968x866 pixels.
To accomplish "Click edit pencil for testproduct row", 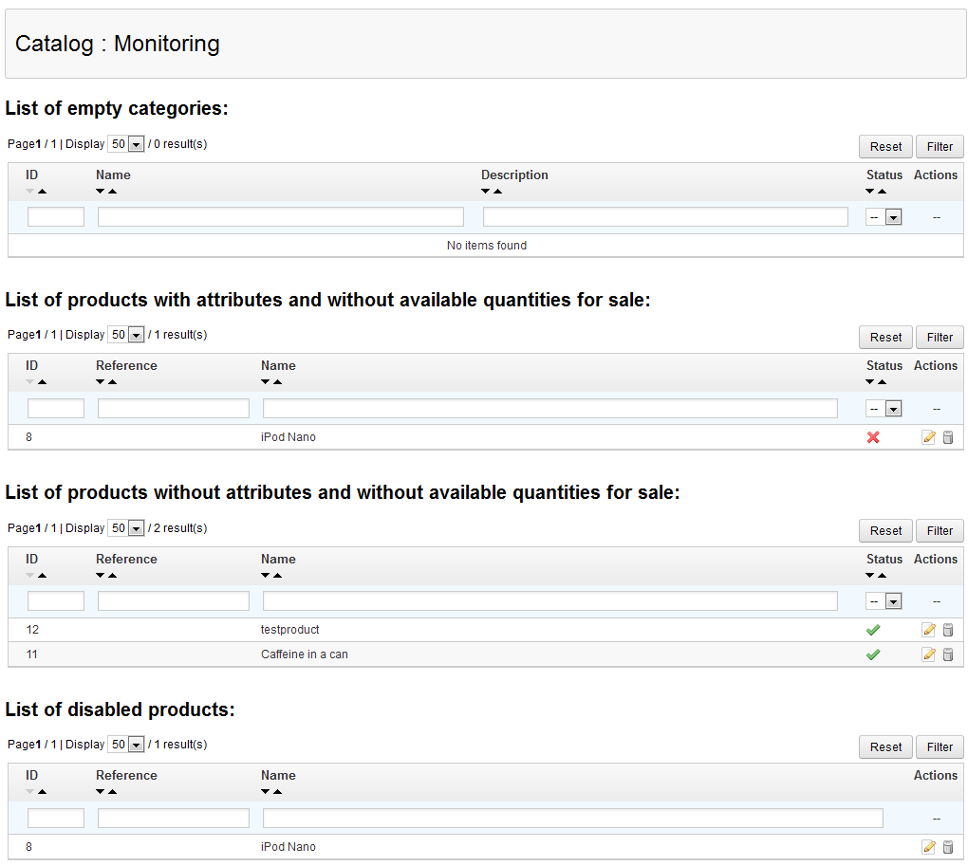I will pyautogui.click(x=928, y=630).
